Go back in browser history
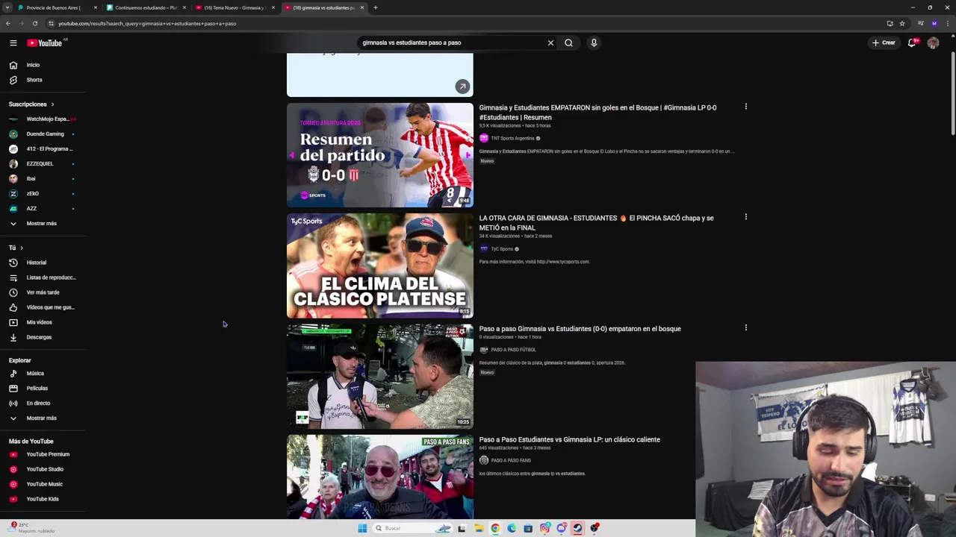The image size is (956, 537). [x=7, y=23]
